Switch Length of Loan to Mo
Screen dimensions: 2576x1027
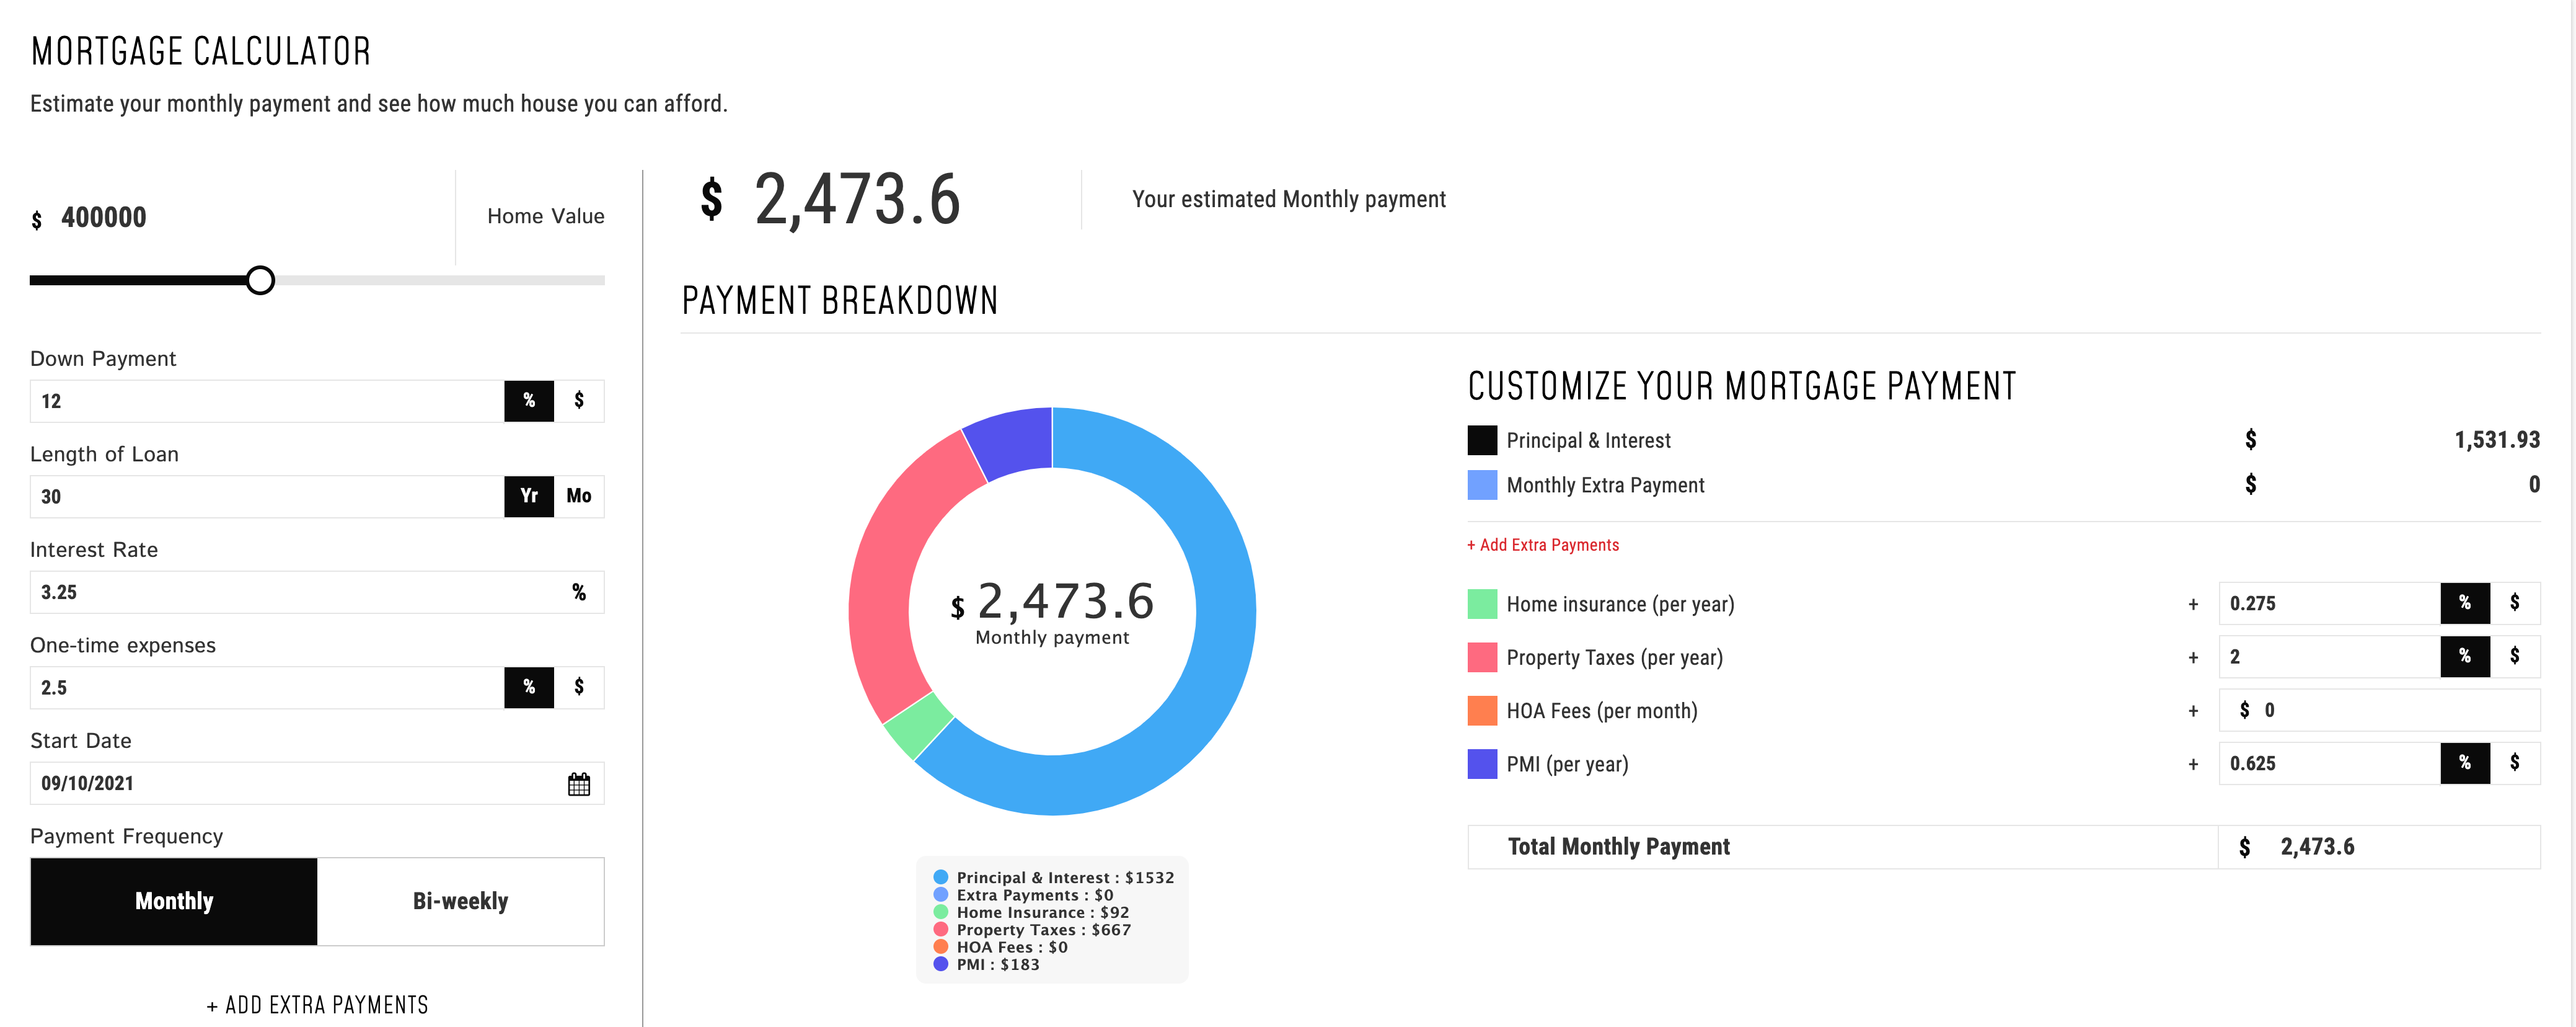(579, 496)
